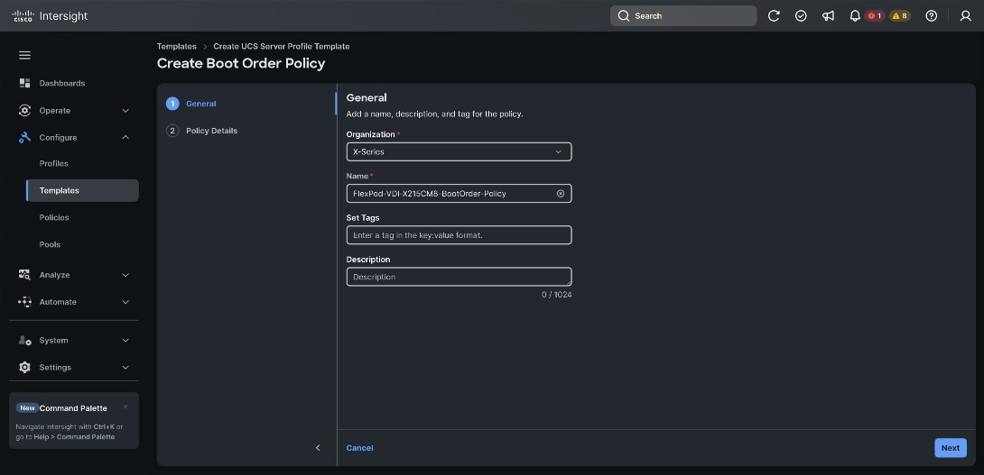
Task: Click the refresh icon in top bar
Action: (774, 15)
